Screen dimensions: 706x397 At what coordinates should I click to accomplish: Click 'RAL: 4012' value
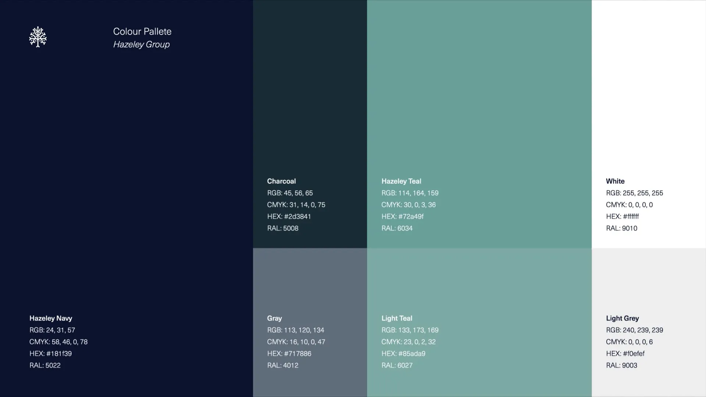(283, 365)
